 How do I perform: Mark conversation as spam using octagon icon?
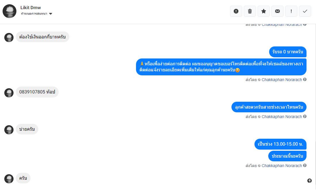click(236, 11)
